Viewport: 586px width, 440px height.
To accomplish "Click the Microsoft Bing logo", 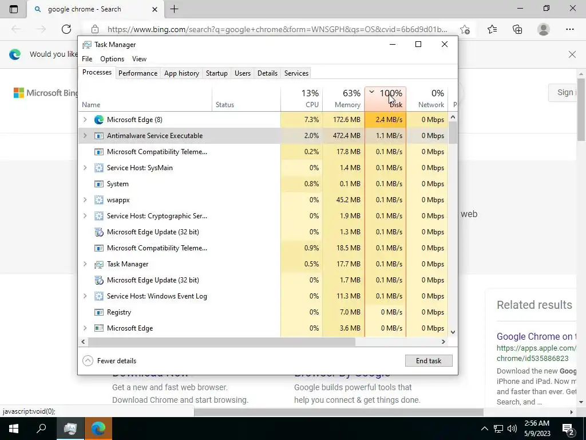I will (46, 93).
